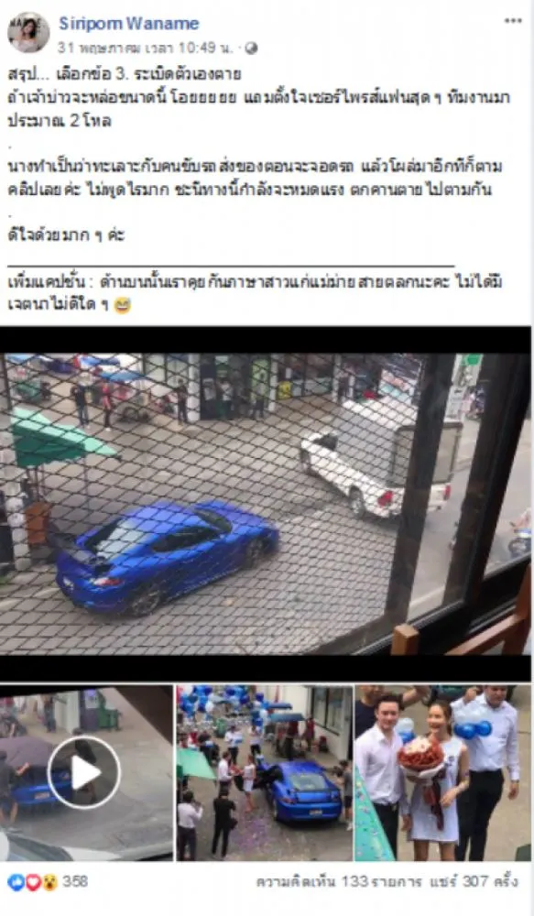Click the red flower bouquet in photo
The height and width of the screenshot is (916, 534).
point(420,755)
